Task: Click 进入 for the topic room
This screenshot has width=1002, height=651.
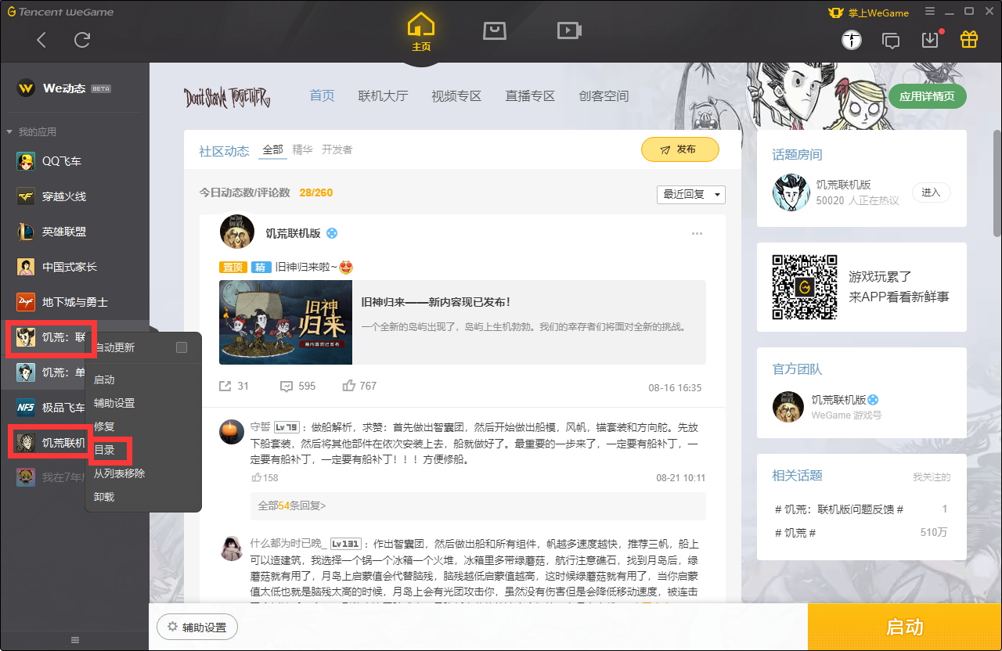Action: [x=931, y=192]
